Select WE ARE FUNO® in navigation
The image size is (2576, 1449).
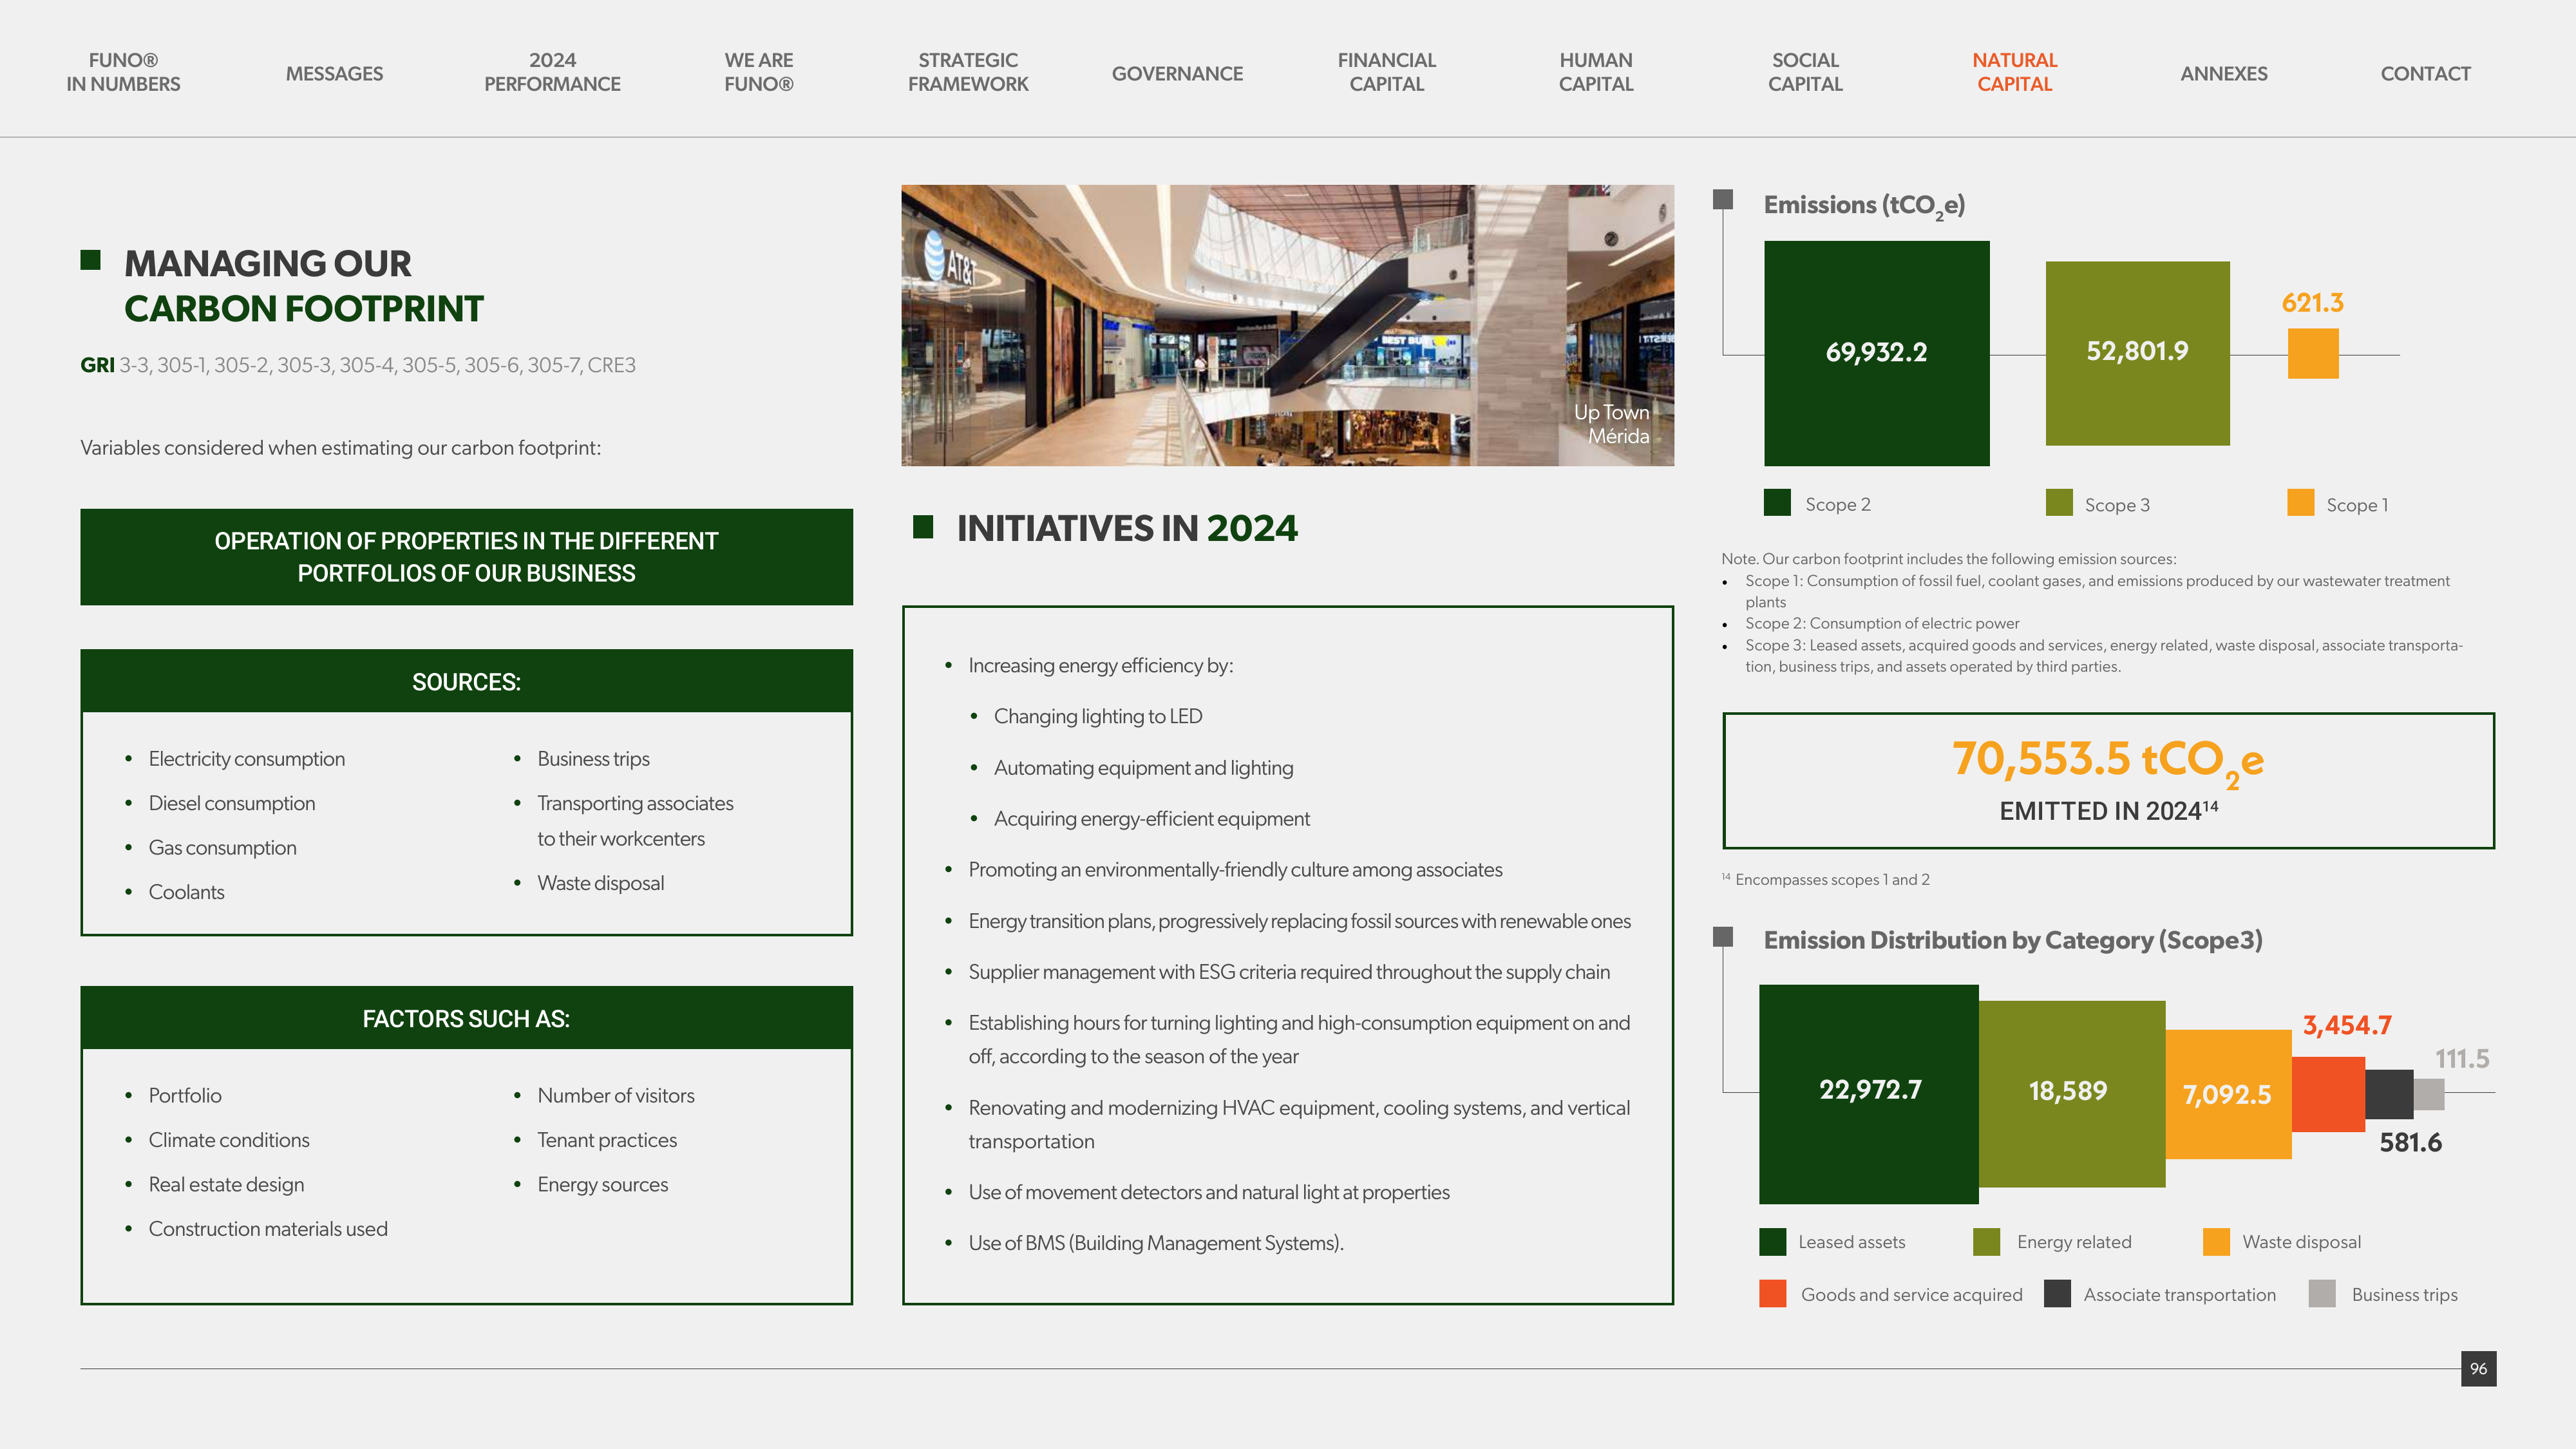[x=759, y=72]
